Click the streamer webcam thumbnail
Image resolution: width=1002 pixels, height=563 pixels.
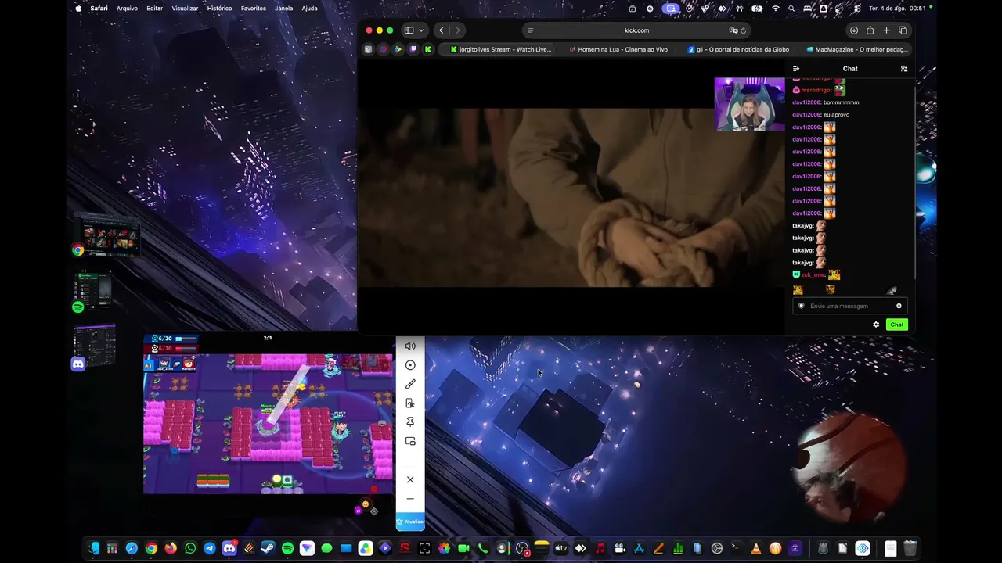tap(749, 104)
